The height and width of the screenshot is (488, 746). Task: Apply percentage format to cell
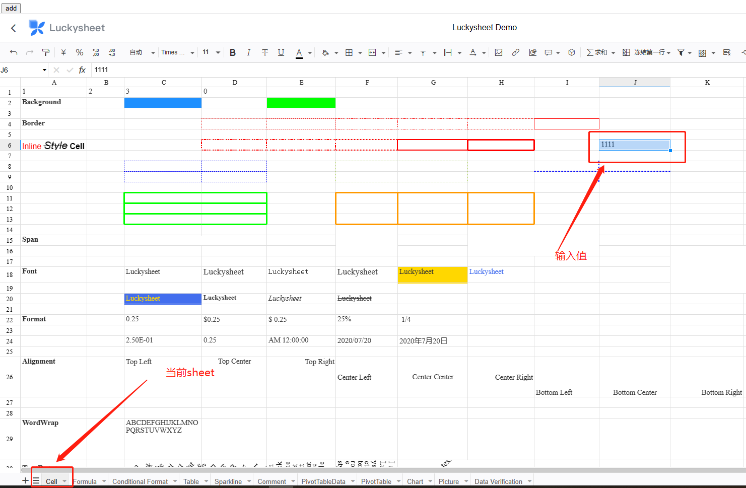(x=79, y=52)
